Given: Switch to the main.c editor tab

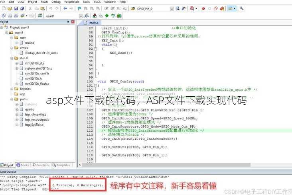Looking at the screenshot, I should (x=91, y=22).
